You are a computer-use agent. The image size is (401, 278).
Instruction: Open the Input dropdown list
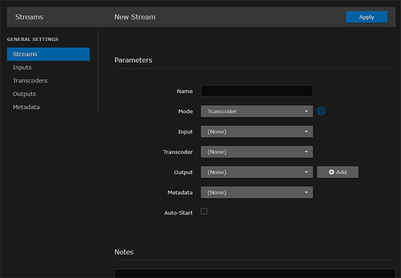[256, 131]
